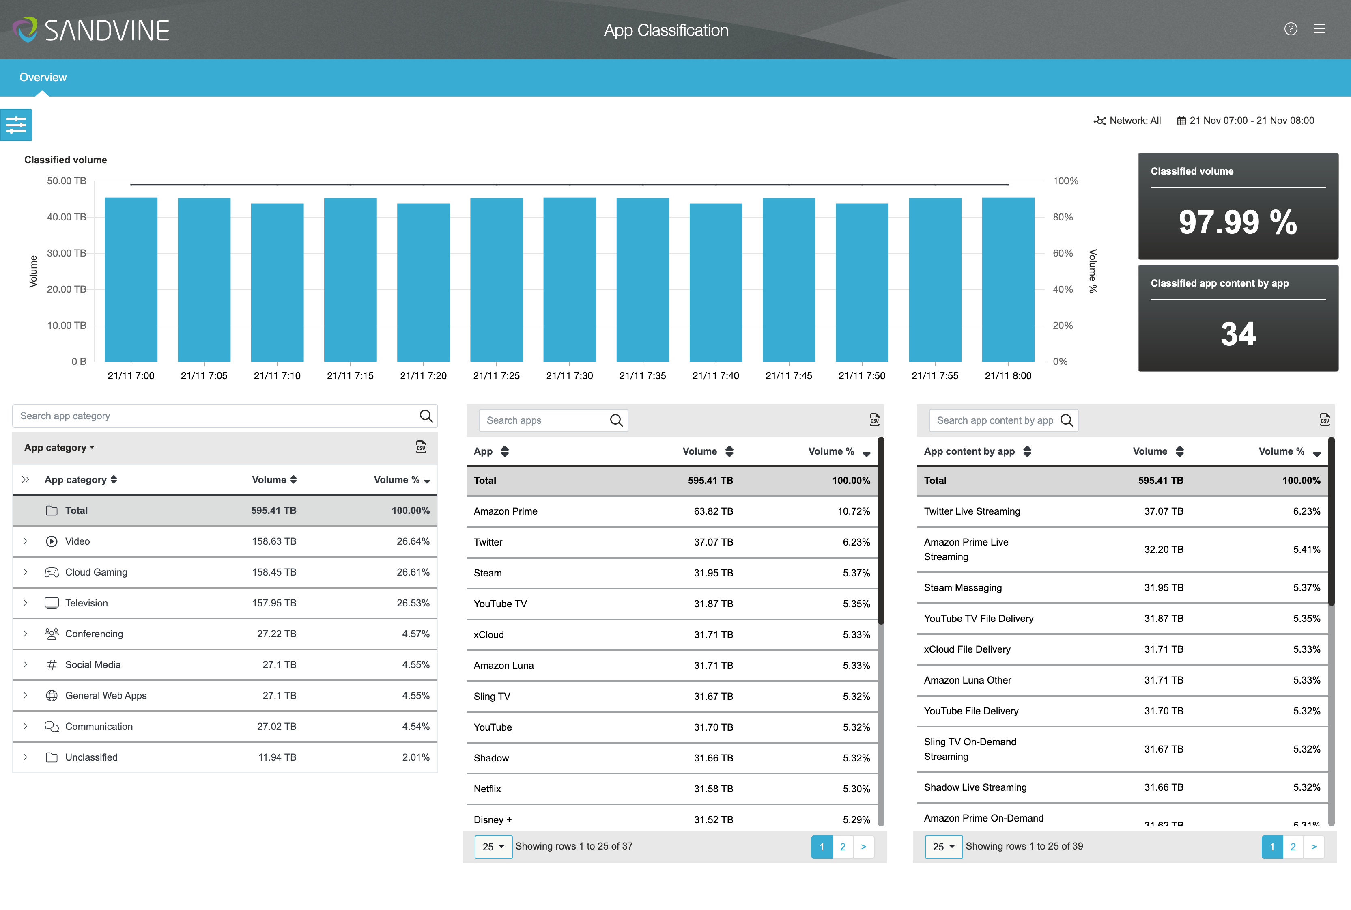Expand the Conferencing category row
Screen dimensions: 1351x910
[25, 634]
